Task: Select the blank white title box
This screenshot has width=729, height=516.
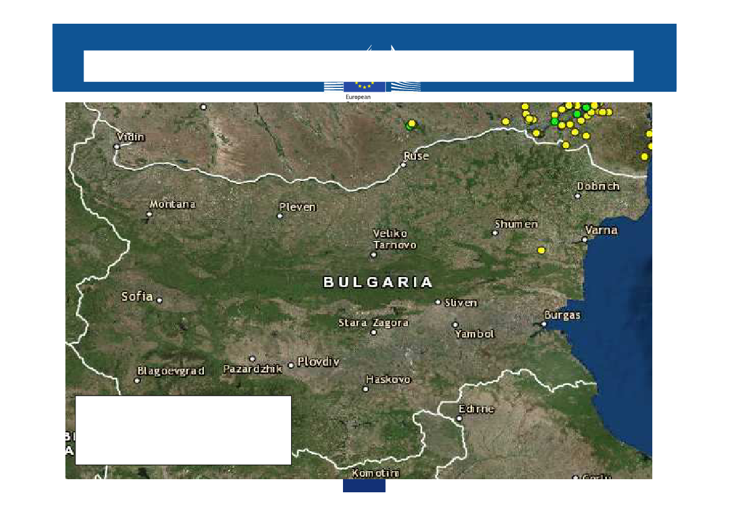Action: tap(359, 66)
